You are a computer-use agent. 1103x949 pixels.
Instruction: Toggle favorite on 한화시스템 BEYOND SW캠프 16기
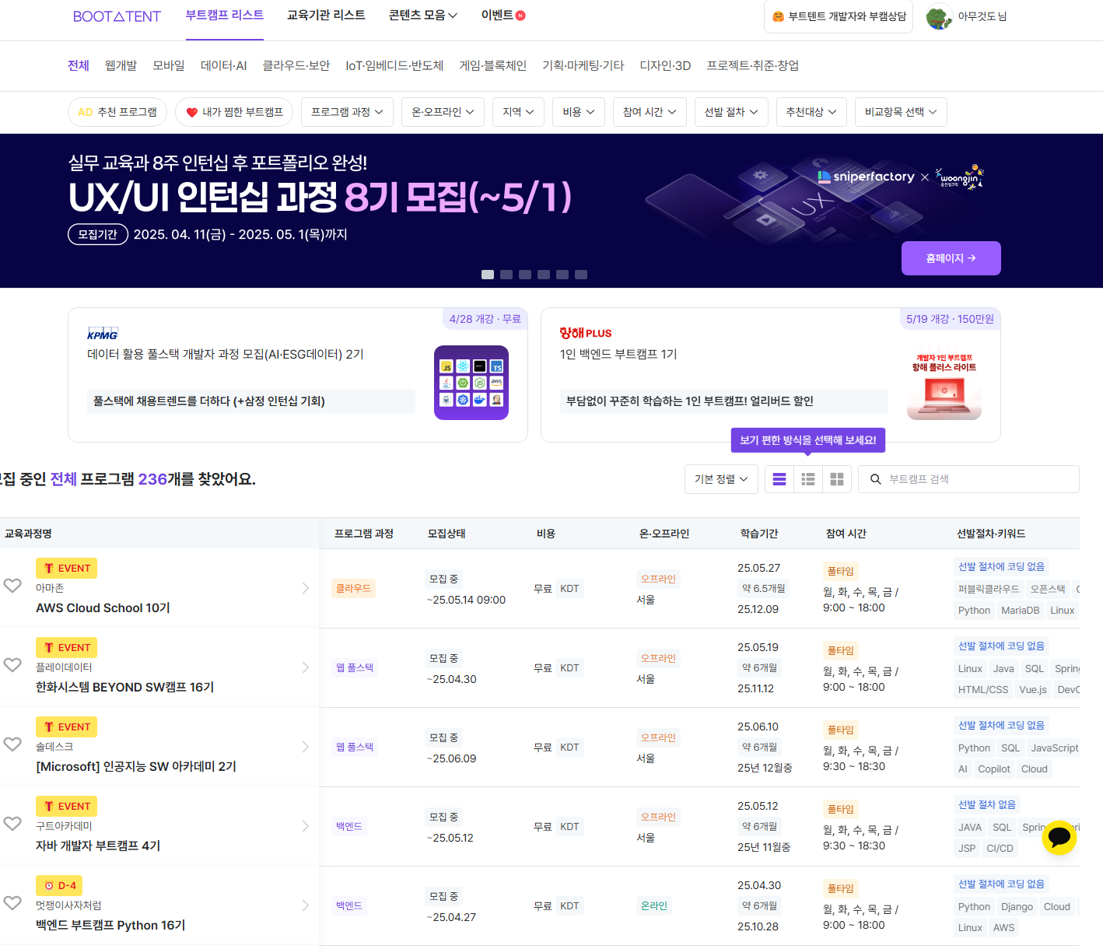pyautogui.click(x=12, y=665)
